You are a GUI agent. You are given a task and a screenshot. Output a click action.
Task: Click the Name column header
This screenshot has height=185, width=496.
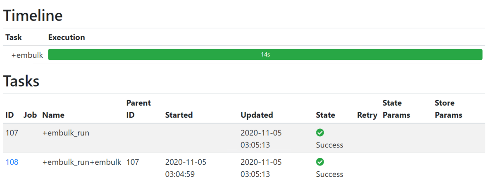pos(53,115)
